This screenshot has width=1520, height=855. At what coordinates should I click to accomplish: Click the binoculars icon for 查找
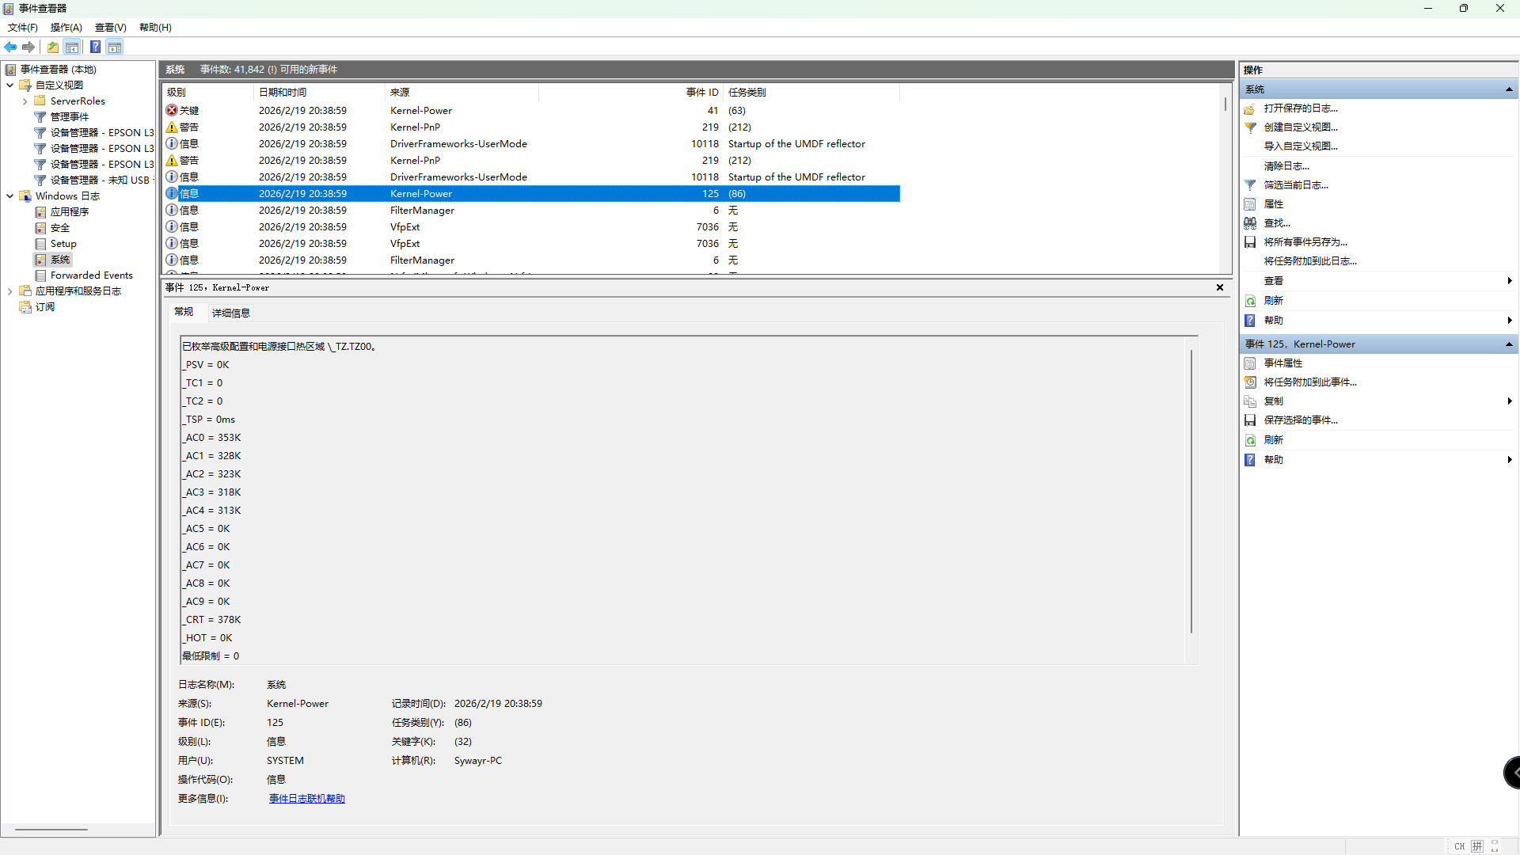click(x=1250, y=223)
